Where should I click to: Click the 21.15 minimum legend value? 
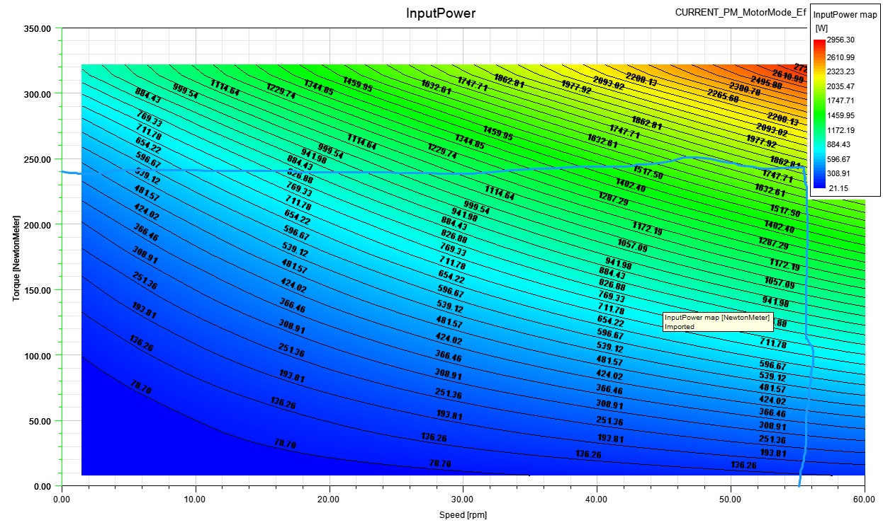(x=839, y=187)
